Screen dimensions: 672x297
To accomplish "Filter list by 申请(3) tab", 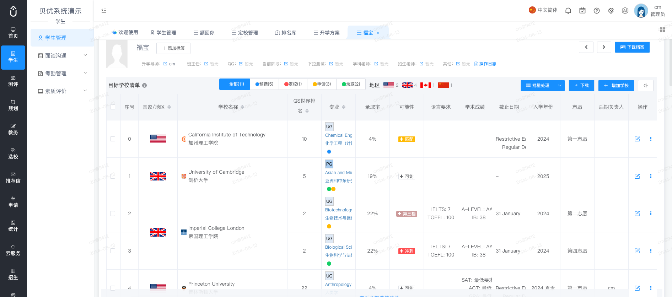I will tap(322, 84).
